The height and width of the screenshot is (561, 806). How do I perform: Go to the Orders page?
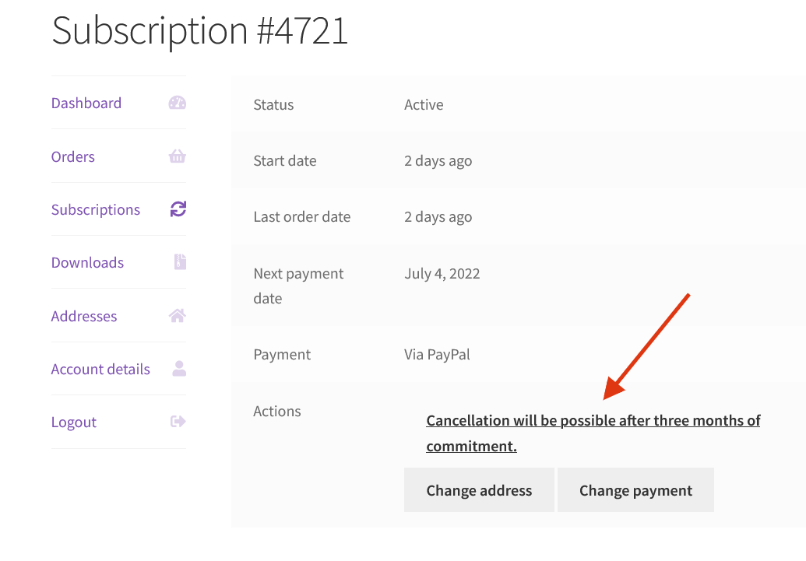(x=73, y=156)
